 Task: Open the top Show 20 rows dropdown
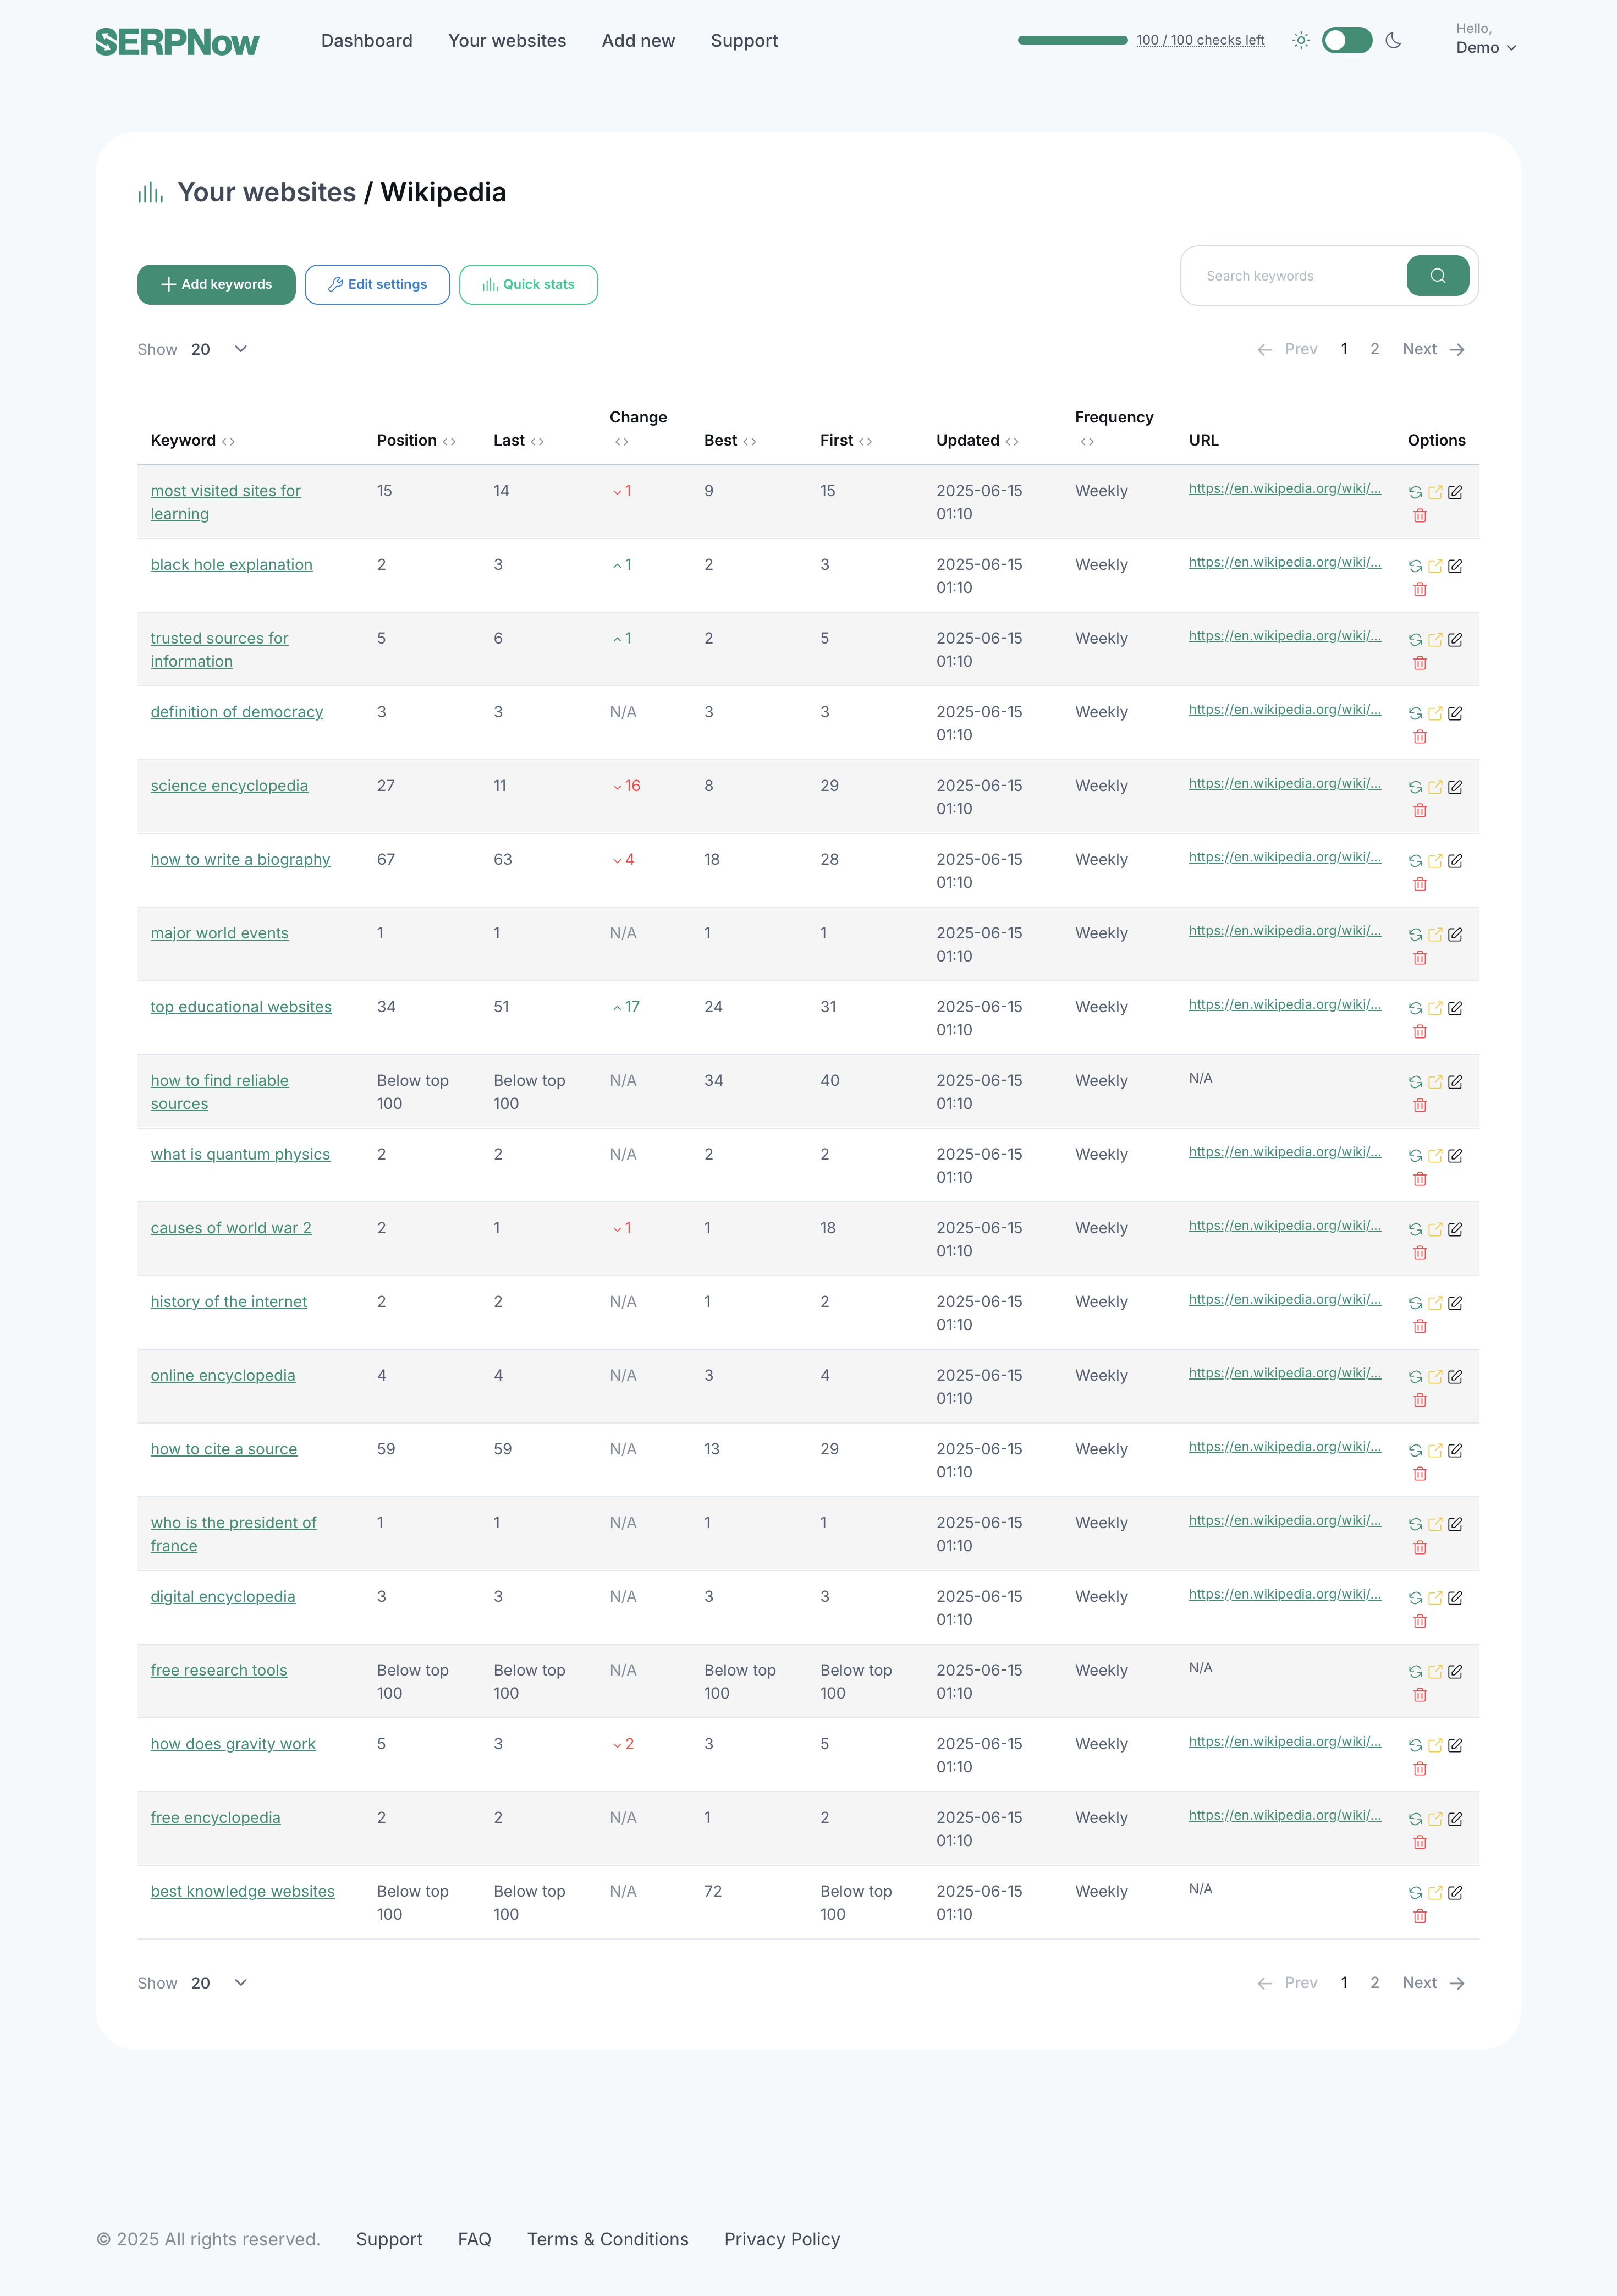[218, 349]
